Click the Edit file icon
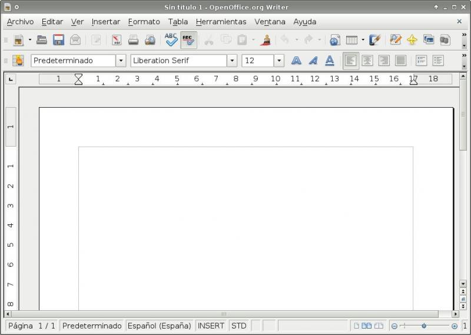The image size is (471, 335). (96, 40)
